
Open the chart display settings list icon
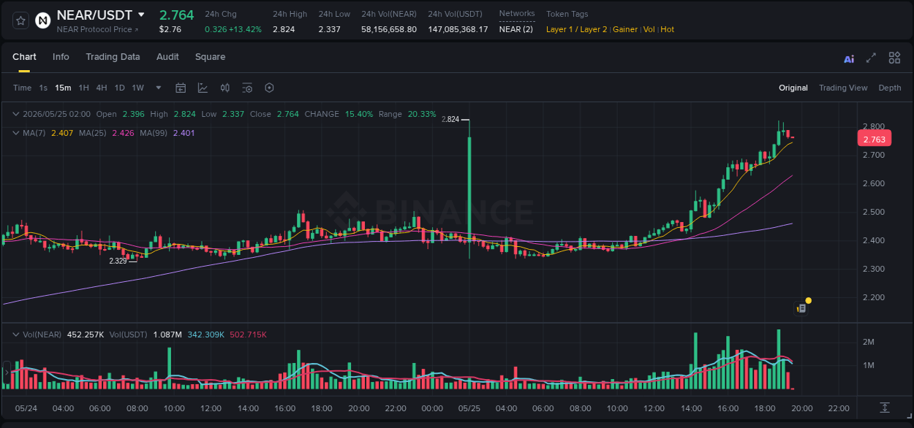click(x=247, y=88)
